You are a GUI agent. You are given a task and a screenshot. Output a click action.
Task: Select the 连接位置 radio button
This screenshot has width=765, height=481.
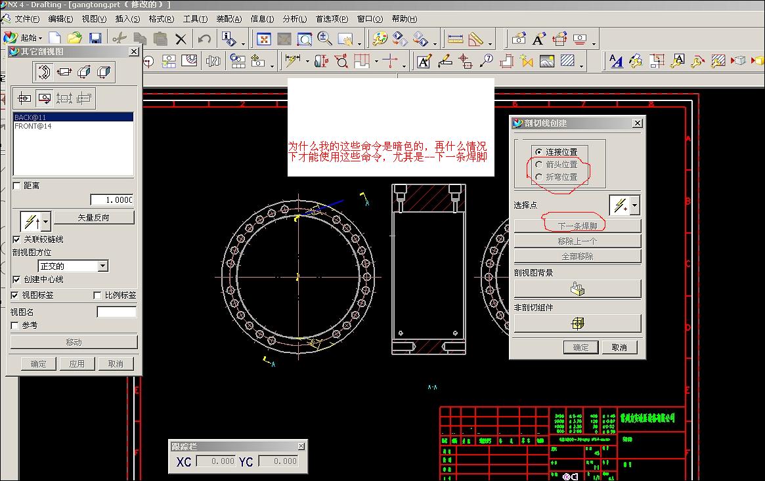point(538,152)
